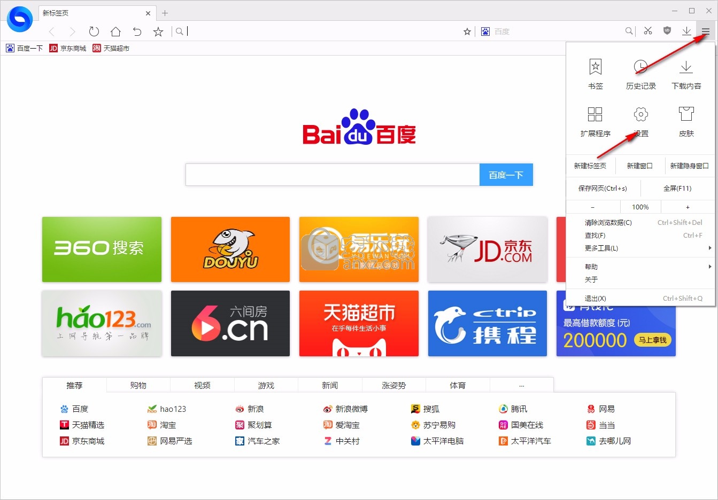This screenshot has height=500, width=718.
Task: Open Settings gear in the menu panel
Action: coord(640,122)
